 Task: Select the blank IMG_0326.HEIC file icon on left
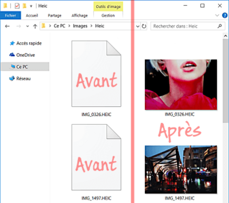[x=96, y=74]
